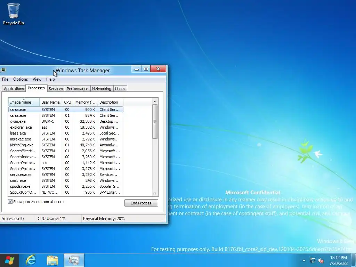Open the Help menu
This screenshot has height=267, width=356.
(51, 79)
